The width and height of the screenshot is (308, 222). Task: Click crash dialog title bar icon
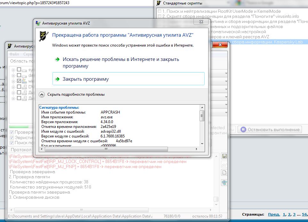coord(38,23)
